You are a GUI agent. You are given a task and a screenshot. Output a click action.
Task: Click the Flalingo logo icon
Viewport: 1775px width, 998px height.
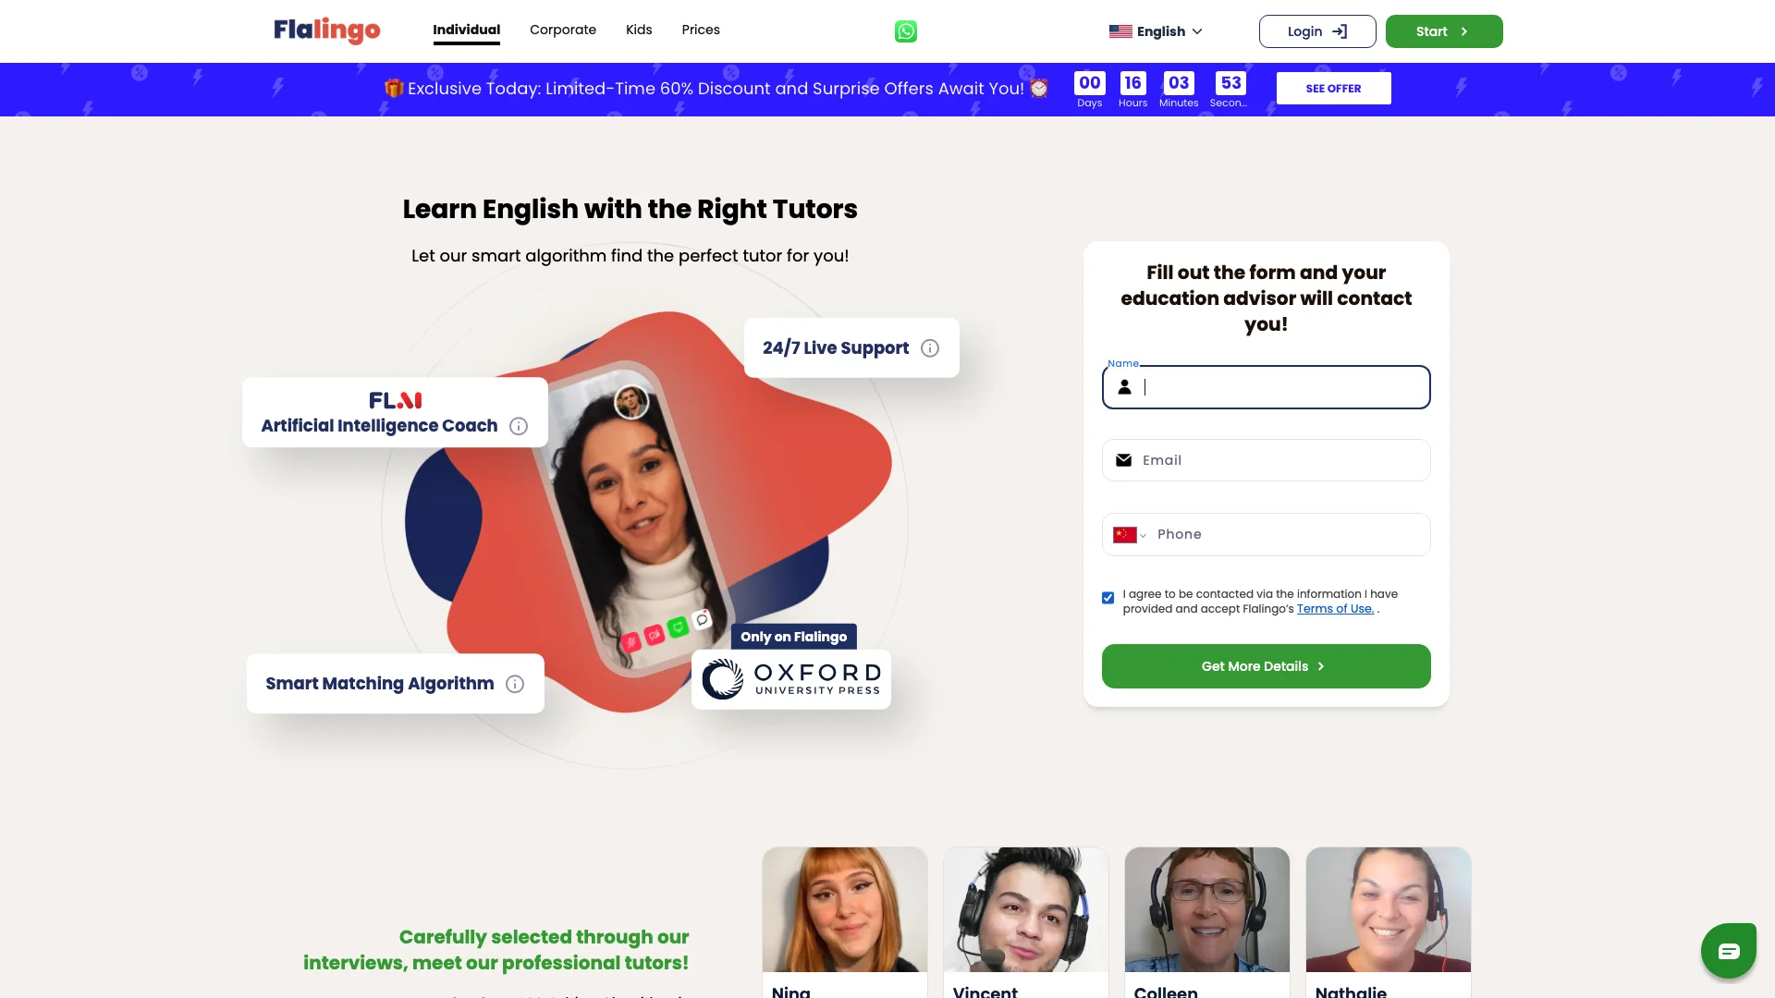(325, 30)
